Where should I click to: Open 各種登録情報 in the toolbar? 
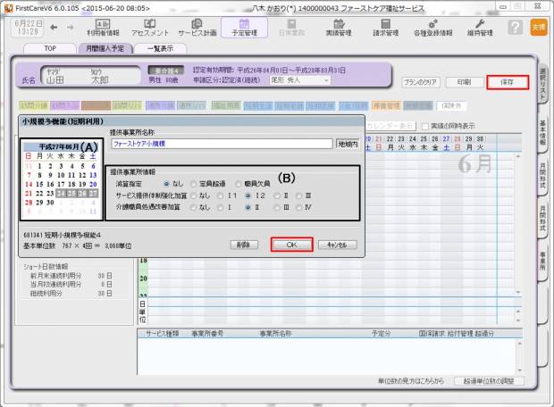[x=435, y=27]
